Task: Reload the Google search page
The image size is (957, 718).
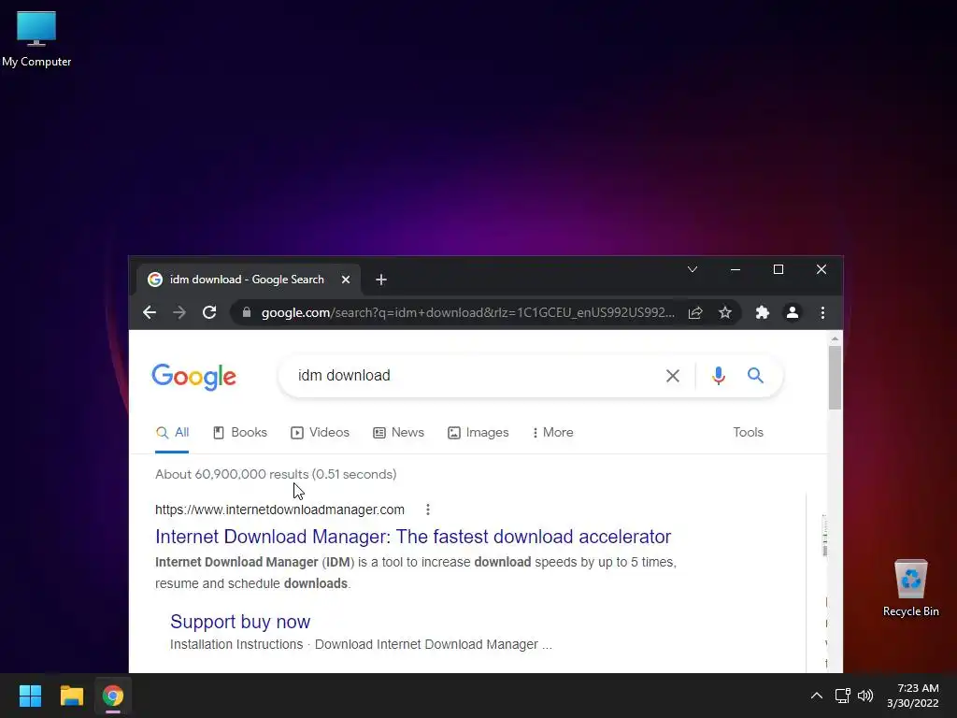Action: pyautogui.click(x=209, y=312)
